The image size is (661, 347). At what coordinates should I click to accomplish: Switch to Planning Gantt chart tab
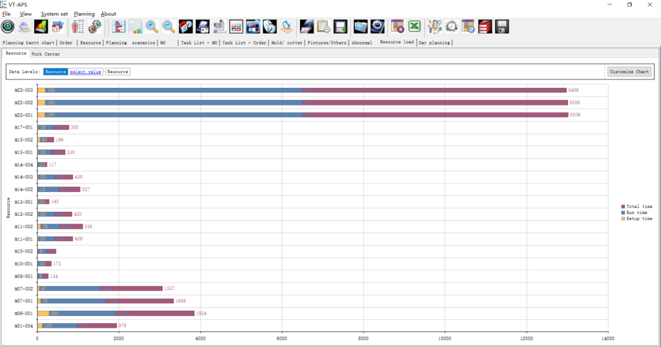tap(28, 43)
